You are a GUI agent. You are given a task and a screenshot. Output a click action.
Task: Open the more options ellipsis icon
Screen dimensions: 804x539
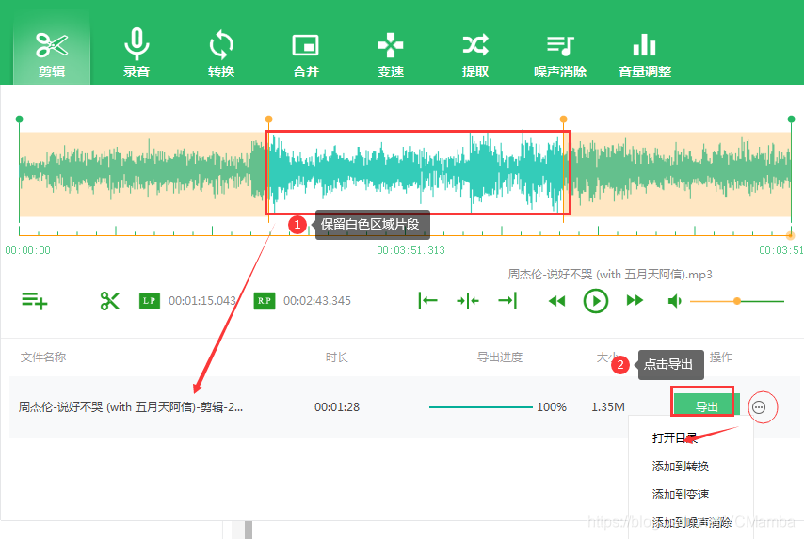[x=759, y=407]
